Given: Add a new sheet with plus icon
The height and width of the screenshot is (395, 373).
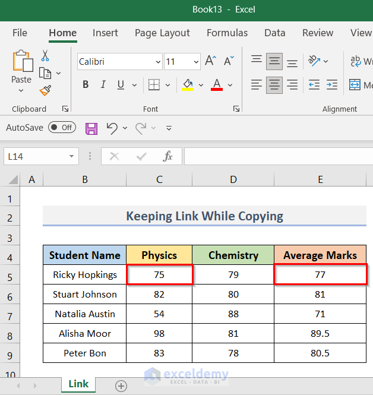Looking at the screenshot, I should click(121, 386).
